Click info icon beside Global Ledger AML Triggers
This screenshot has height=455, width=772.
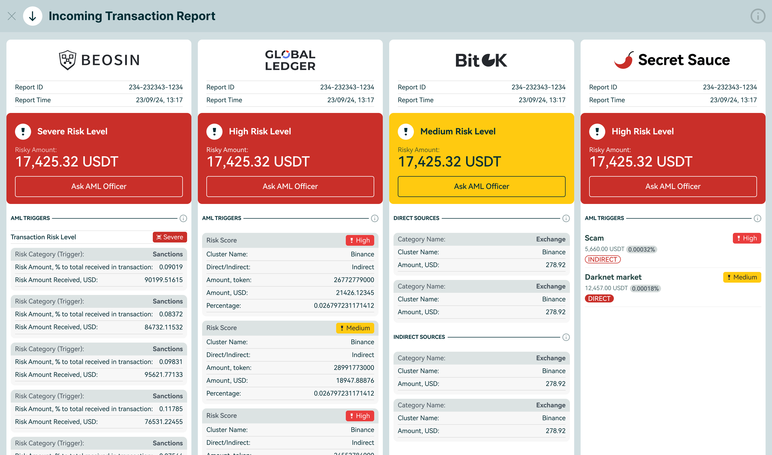point(375,218)
